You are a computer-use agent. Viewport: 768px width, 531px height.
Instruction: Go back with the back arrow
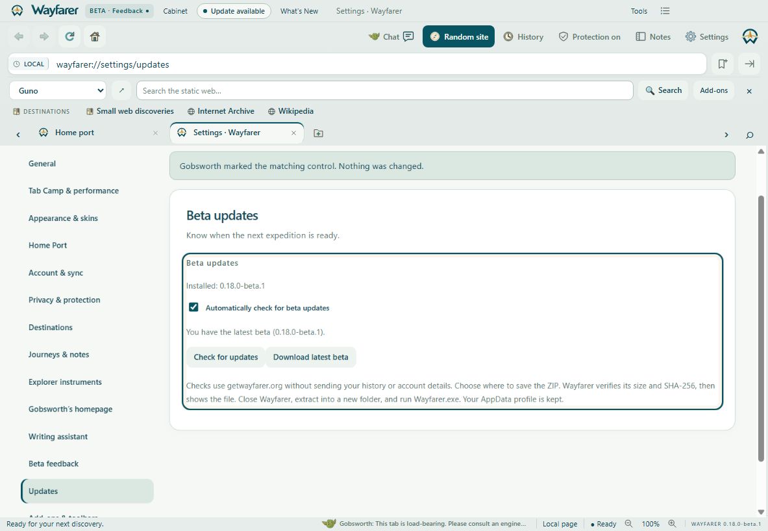point(19,36)
